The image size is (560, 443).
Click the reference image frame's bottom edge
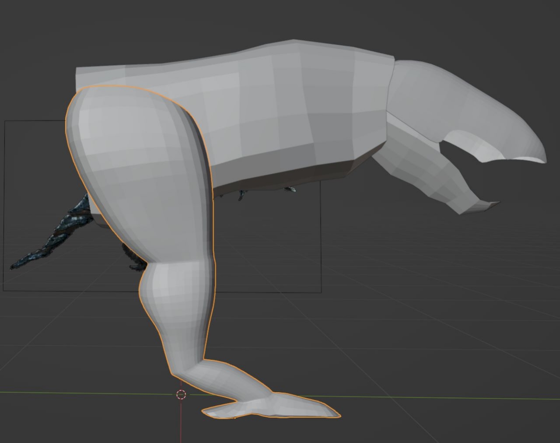82,291
